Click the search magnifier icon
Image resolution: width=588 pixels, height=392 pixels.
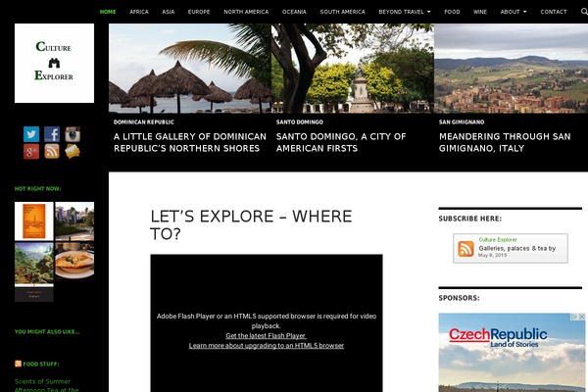584,12
